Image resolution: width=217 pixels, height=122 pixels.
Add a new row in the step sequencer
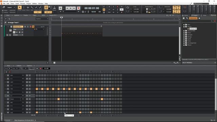pos(6,72)
